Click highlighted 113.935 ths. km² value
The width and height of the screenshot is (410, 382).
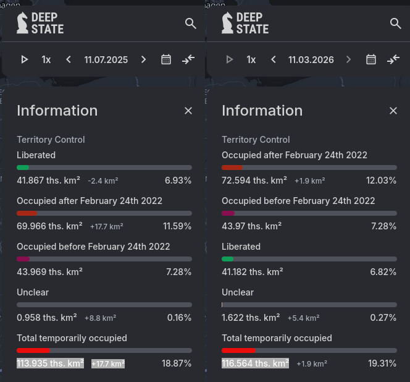coord(50,363)
